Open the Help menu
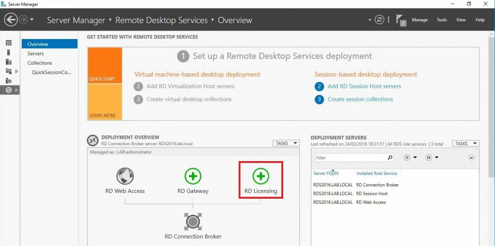 pyautogui.click(x=480, y=20)
